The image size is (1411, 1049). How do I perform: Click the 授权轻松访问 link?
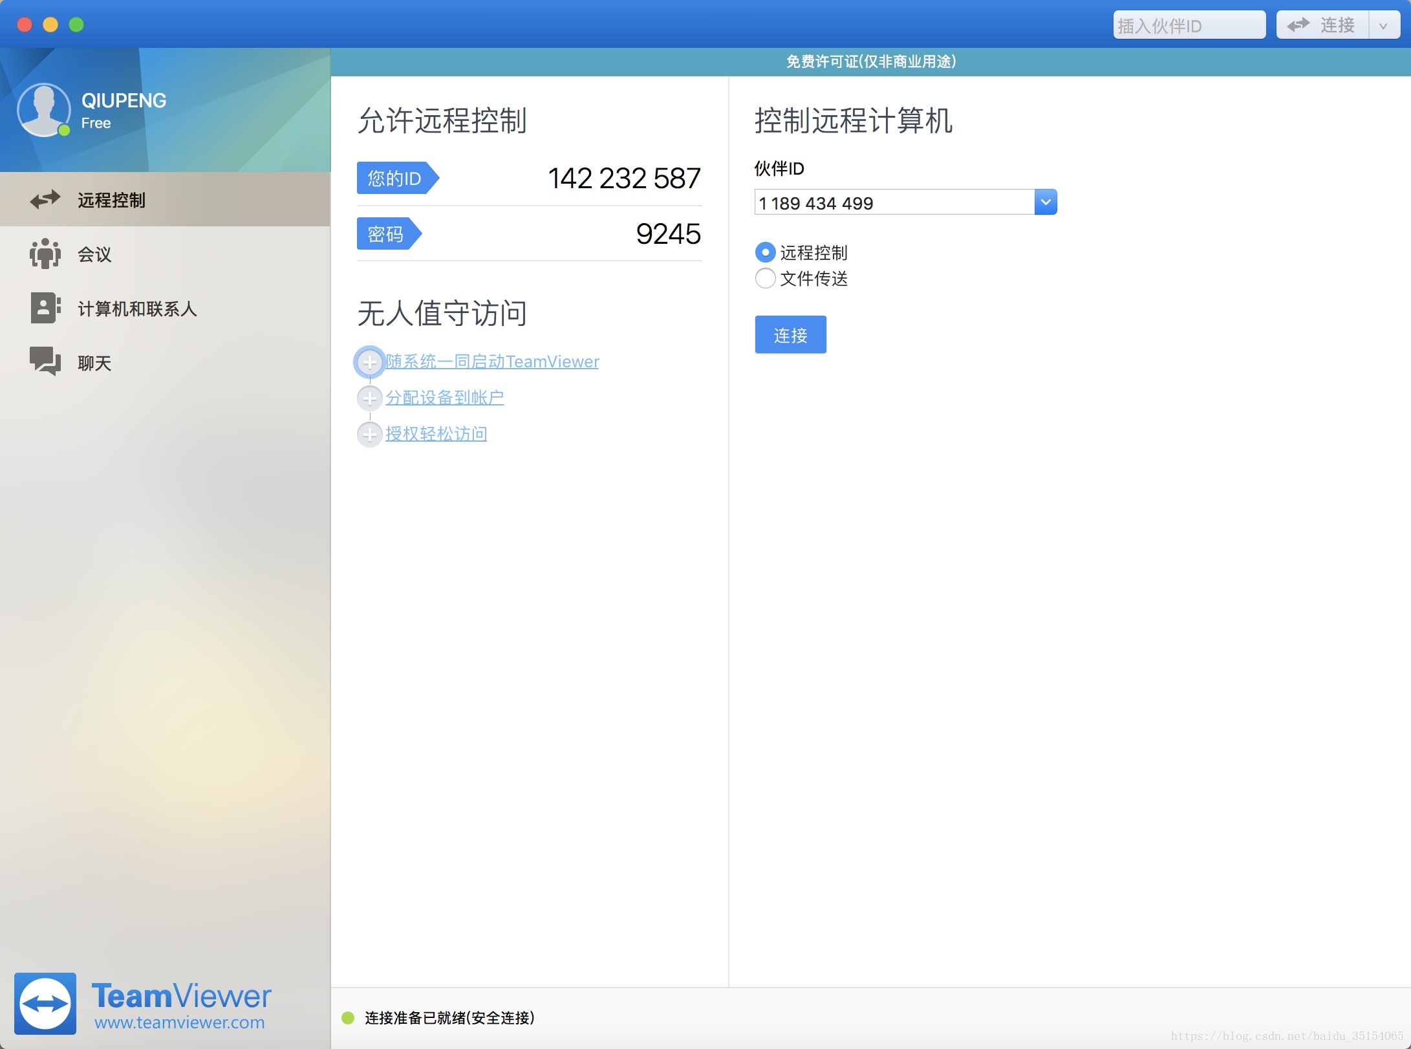436,434
